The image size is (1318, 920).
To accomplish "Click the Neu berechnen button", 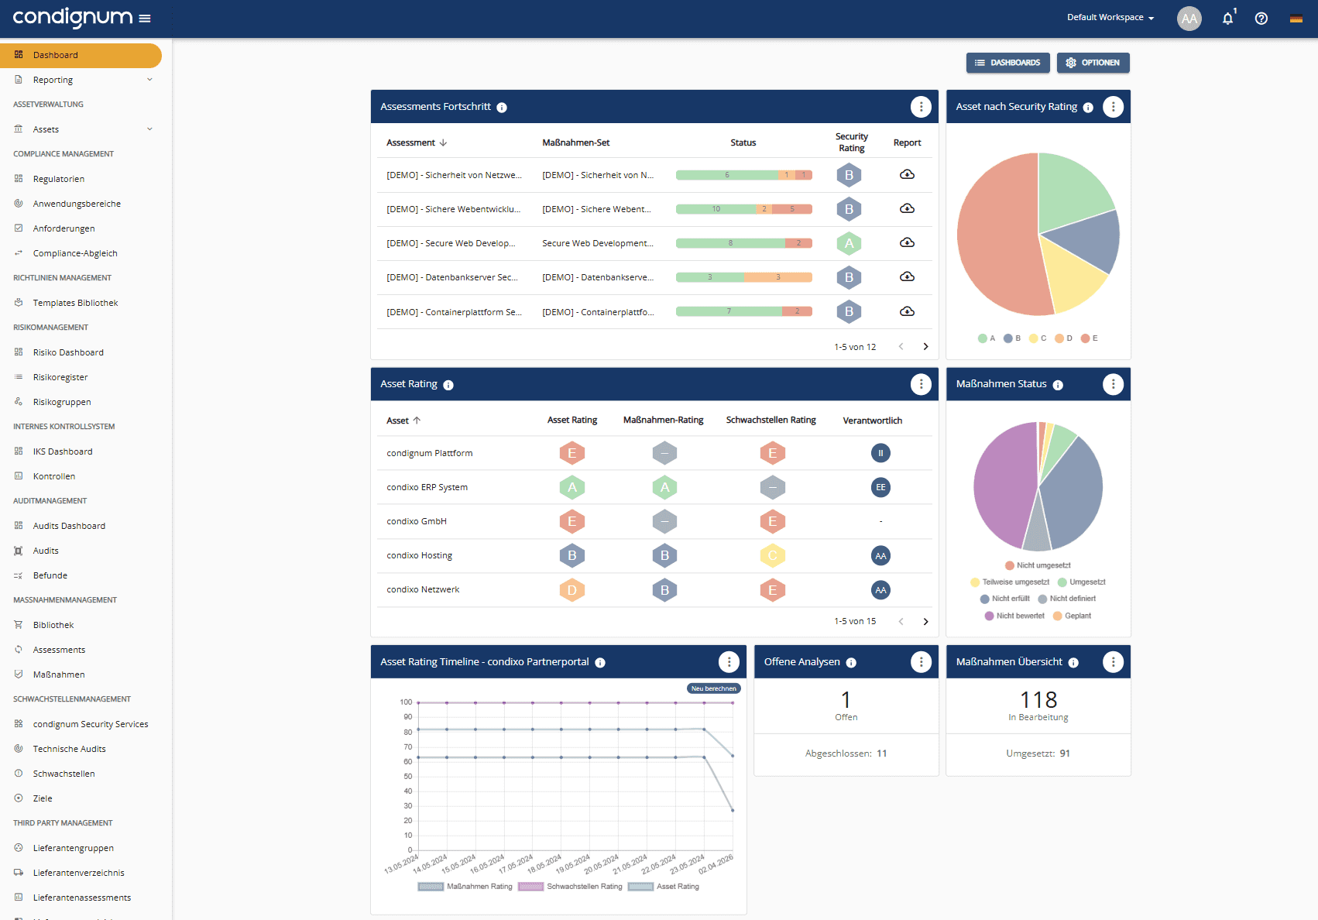I will tap(713, 688).
